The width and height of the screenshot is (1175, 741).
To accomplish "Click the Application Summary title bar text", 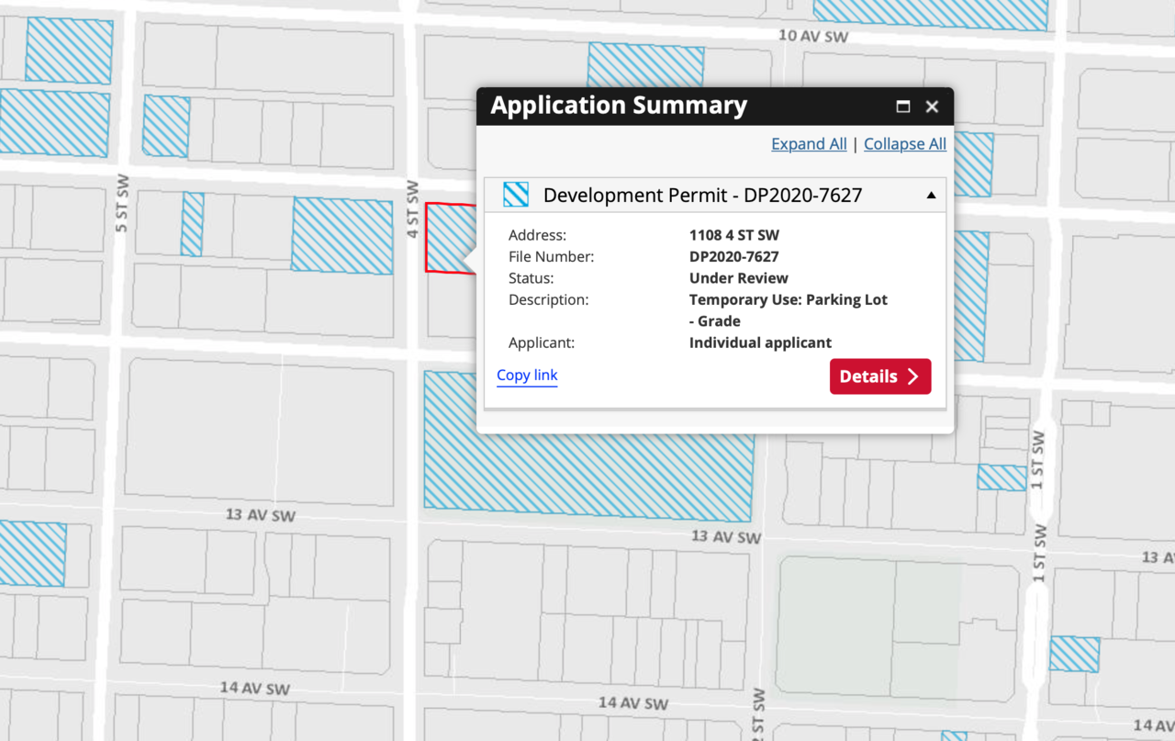I will pyautogui.click(x=619, y=106).
